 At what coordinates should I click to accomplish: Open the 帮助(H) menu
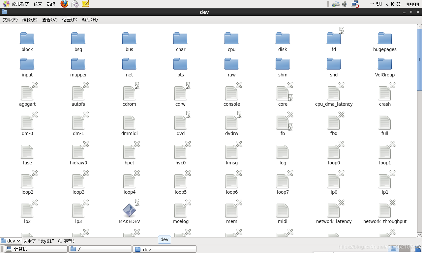click(x=90, y=20)
